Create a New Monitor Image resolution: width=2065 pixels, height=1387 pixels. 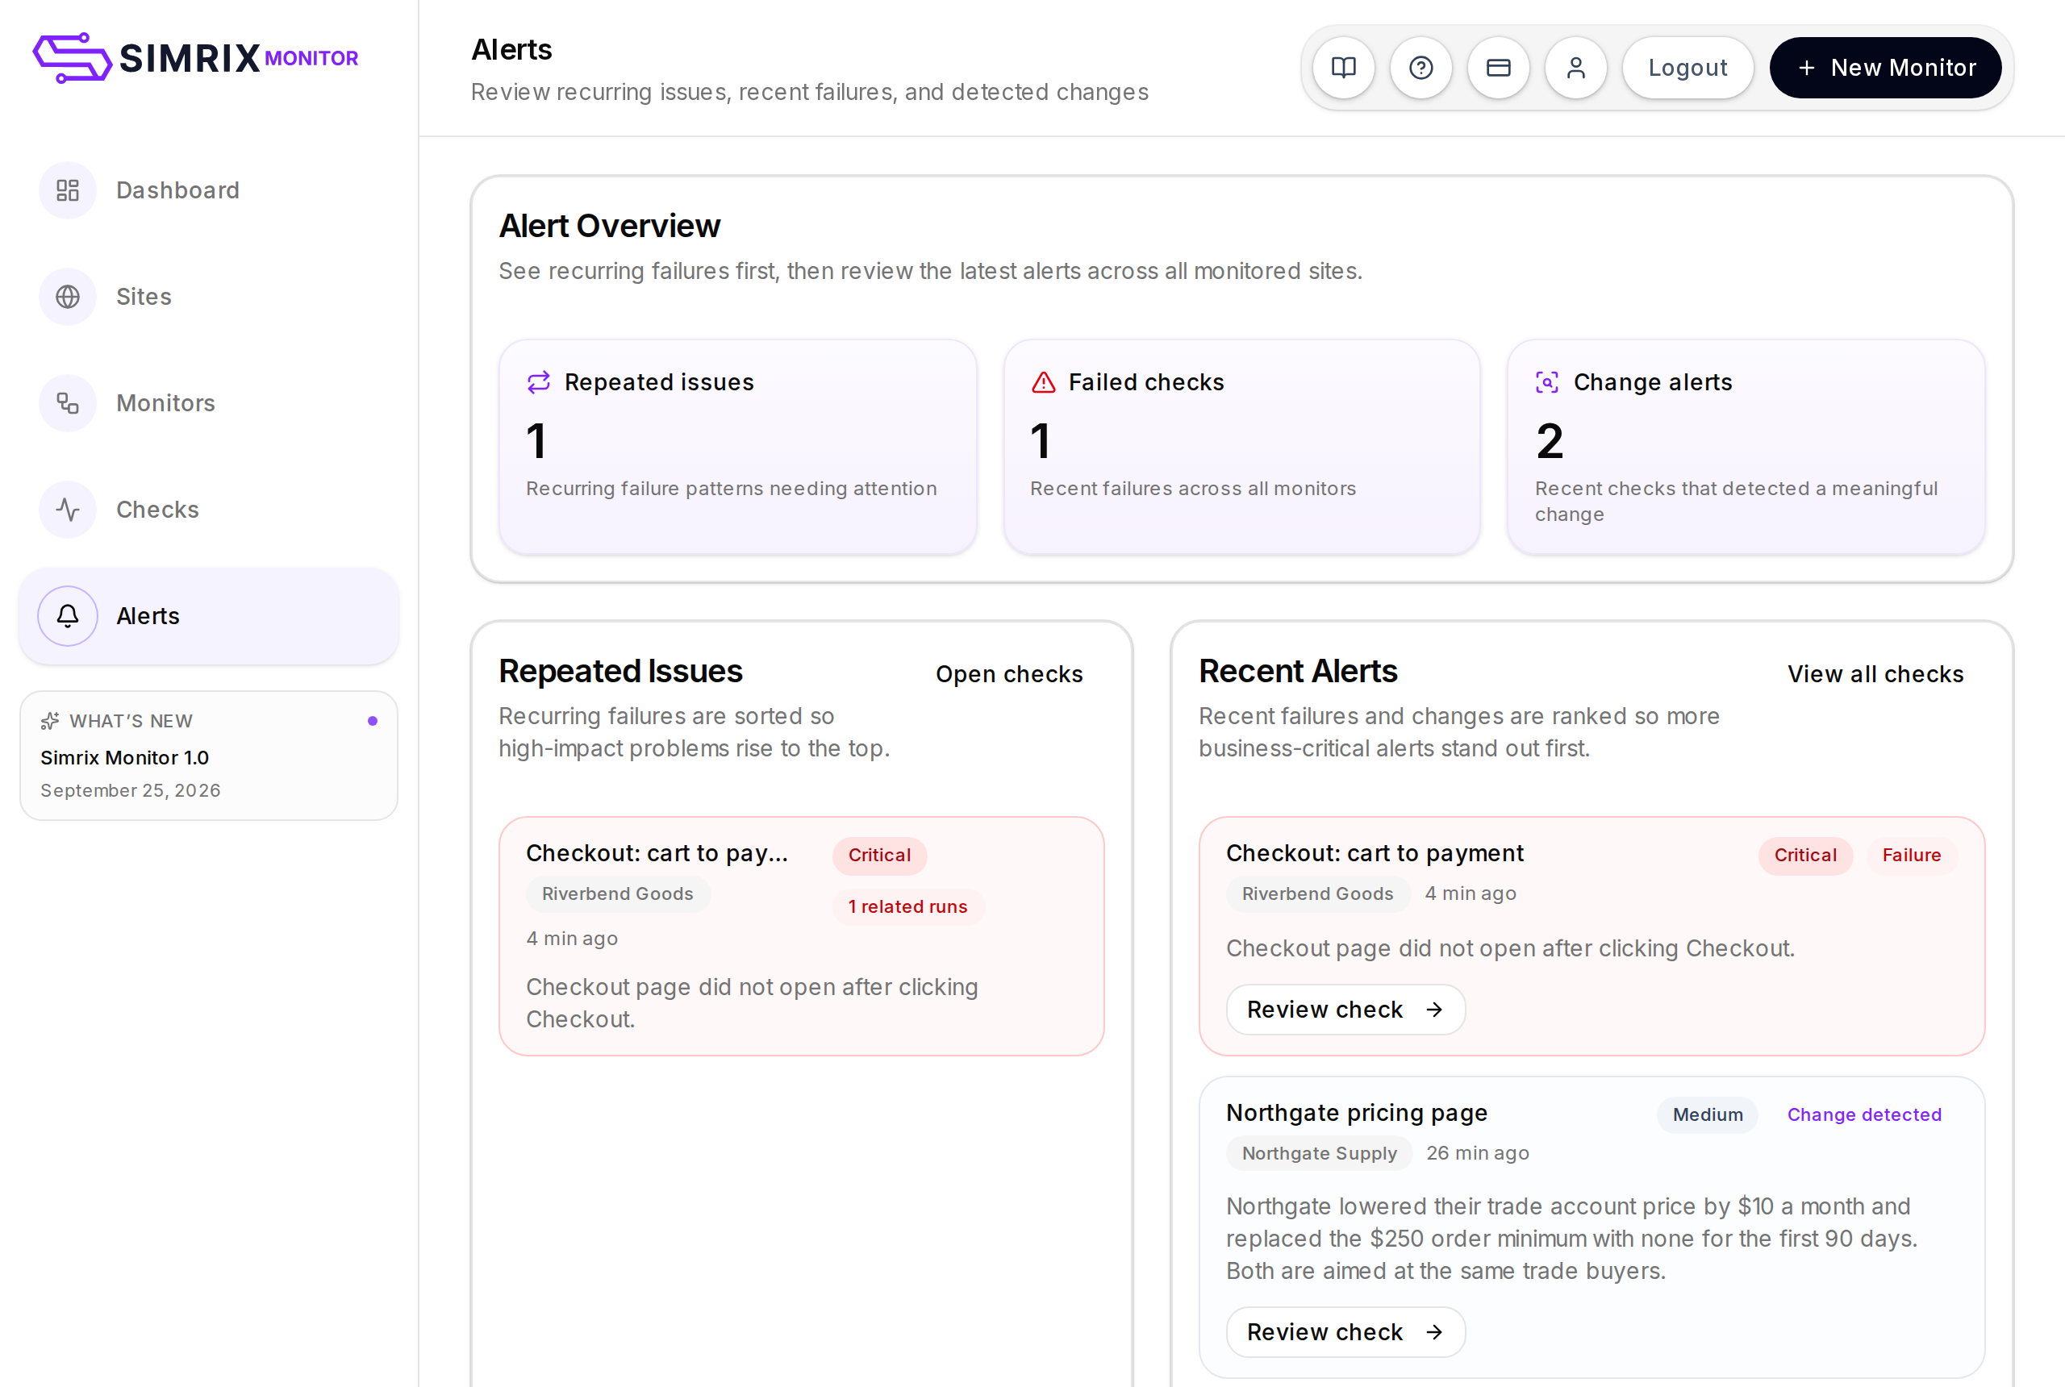pyautogui.click(x=1885, y=68)
